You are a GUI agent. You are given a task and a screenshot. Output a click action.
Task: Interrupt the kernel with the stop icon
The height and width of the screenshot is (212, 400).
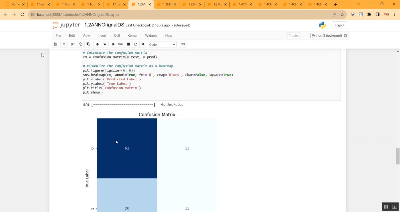pyautogui.click(x=129, y=44)
